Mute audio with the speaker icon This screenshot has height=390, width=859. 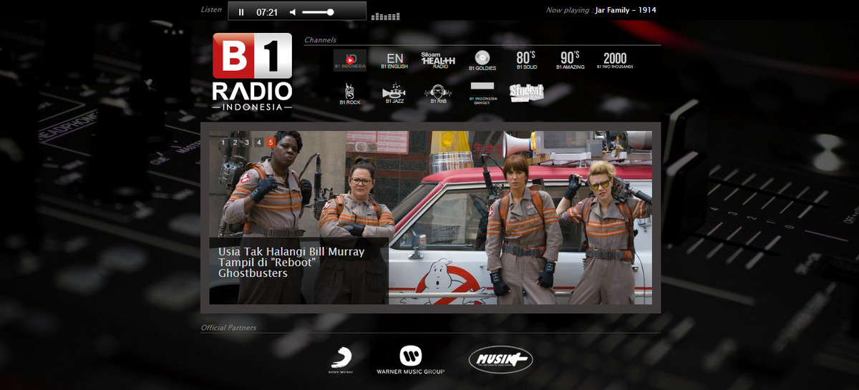point(293,12)
